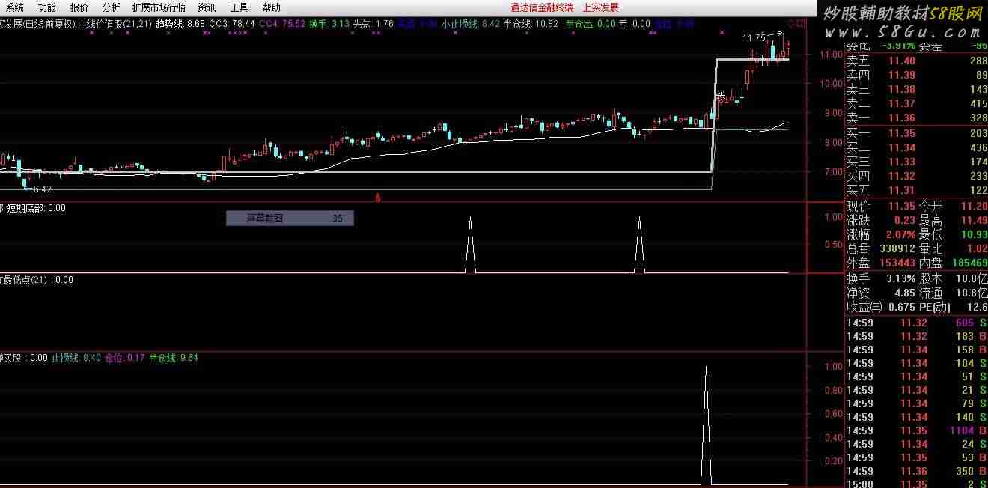Screen dimensions: 988x488
Task: Click the 屏幕截图 35 label box
Action: tap(290, 219)
